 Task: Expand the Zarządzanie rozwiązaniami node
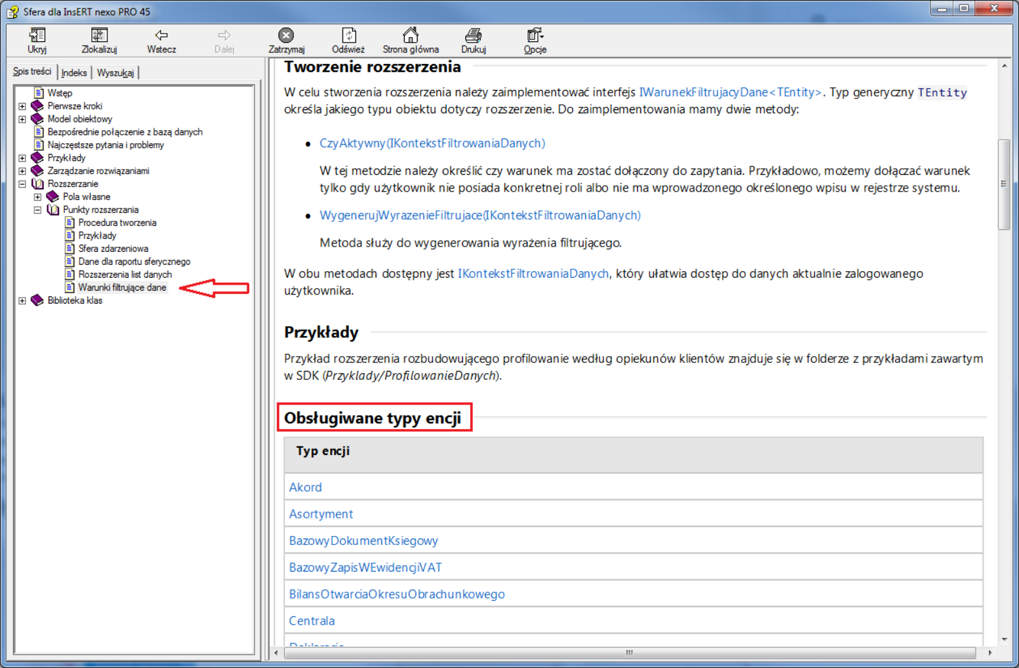[23, 171]
